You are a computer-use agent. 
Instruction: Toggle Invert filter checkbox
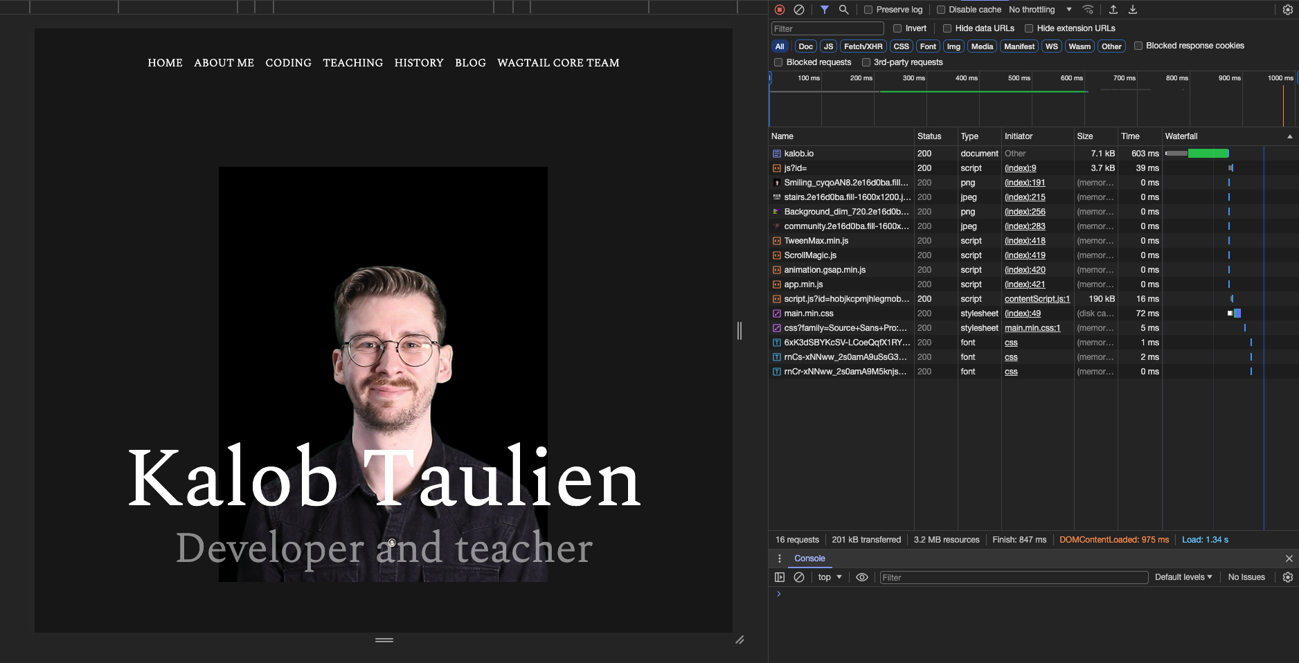tap(897, 28)
